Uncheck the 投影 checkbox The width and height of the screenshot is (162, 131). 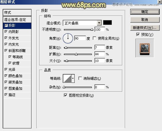6,26
